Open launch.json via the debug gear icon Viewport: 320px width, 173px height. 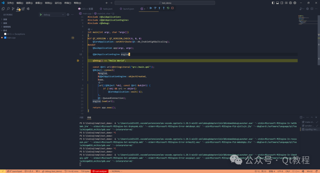click(x=68, y=14)
